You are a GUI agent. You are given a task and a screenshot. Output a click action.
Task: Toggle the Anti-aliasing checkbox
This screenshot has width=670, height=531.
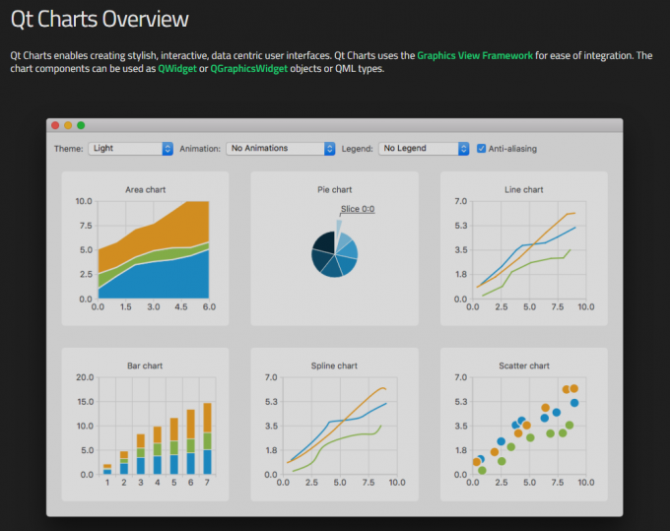click(x=481, y=149)
